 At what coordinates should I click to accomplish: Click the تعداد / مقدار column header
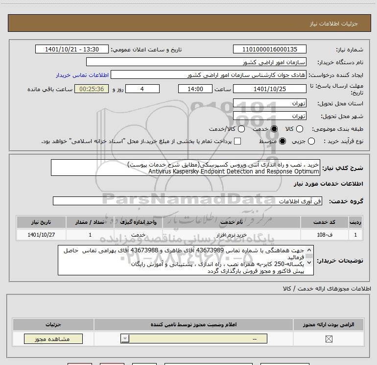pyautogui.click(x=90, y=222)
